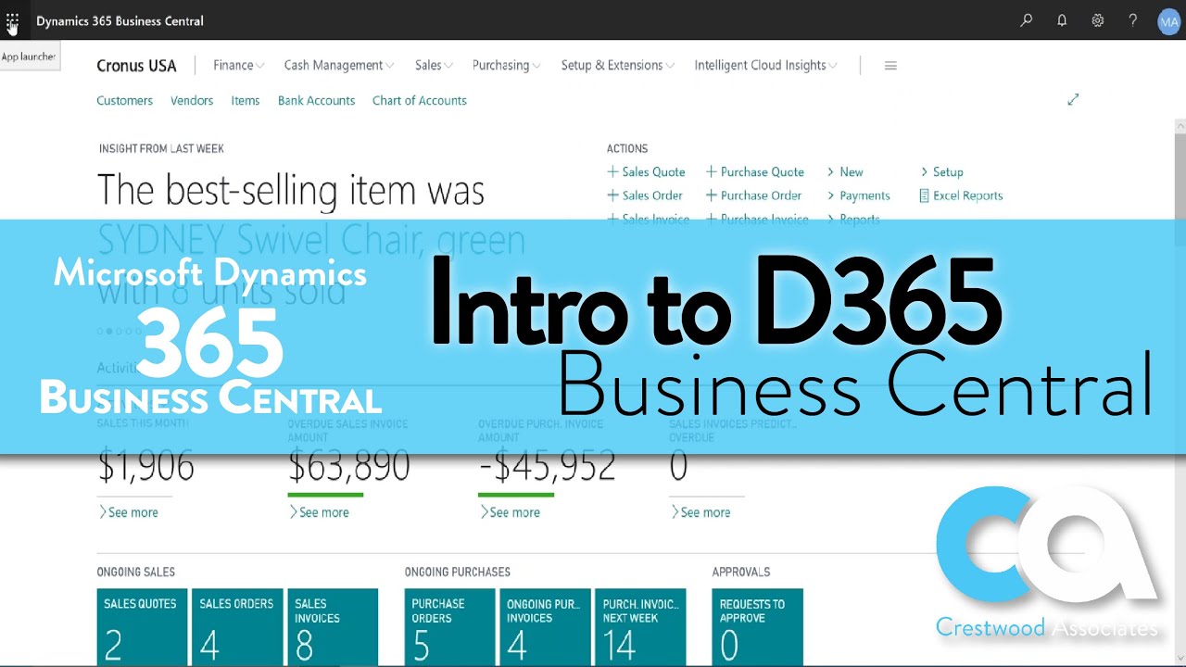Click the plus icon beside Sales Quote
The width and height of the screenshot is (1186, 667).
[612, 171]
